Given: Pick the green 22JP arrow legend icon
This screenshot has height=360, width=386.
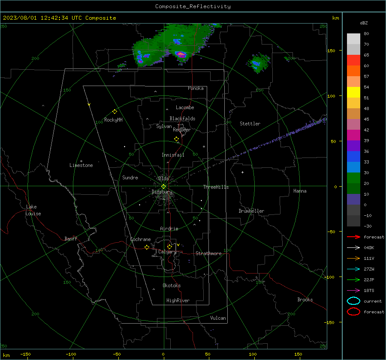Looking at the screenshot, I should tap(353, 280).
